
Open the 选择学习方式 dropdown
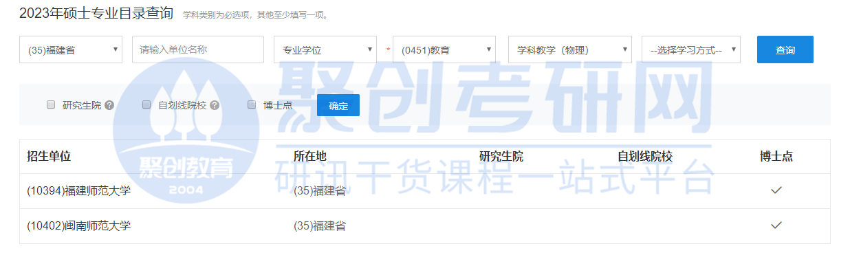tap(691, 49)
